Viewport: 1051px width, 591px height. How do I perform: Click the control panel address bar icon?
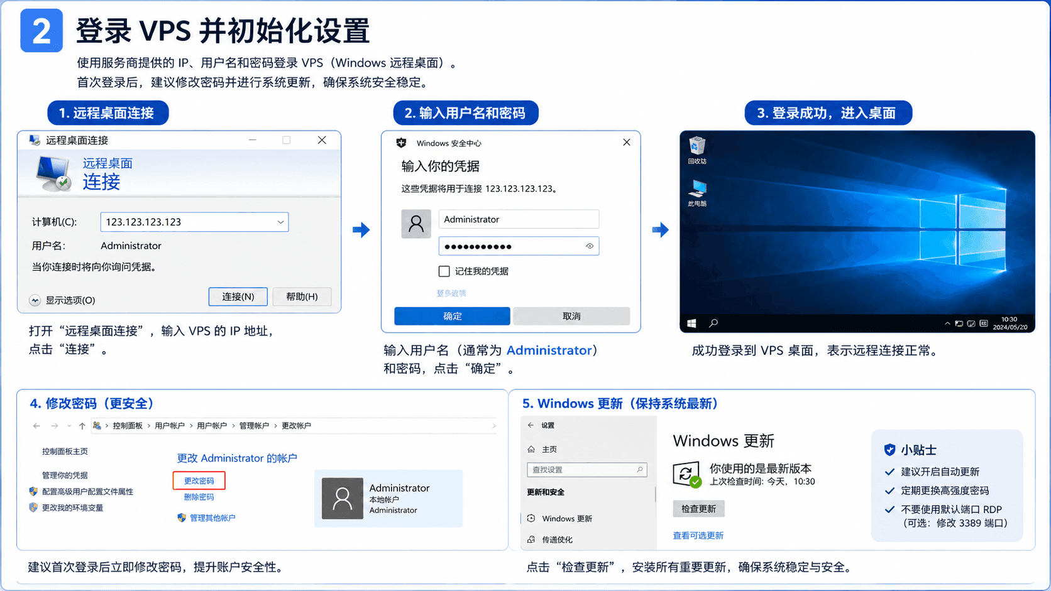point(97,426)
